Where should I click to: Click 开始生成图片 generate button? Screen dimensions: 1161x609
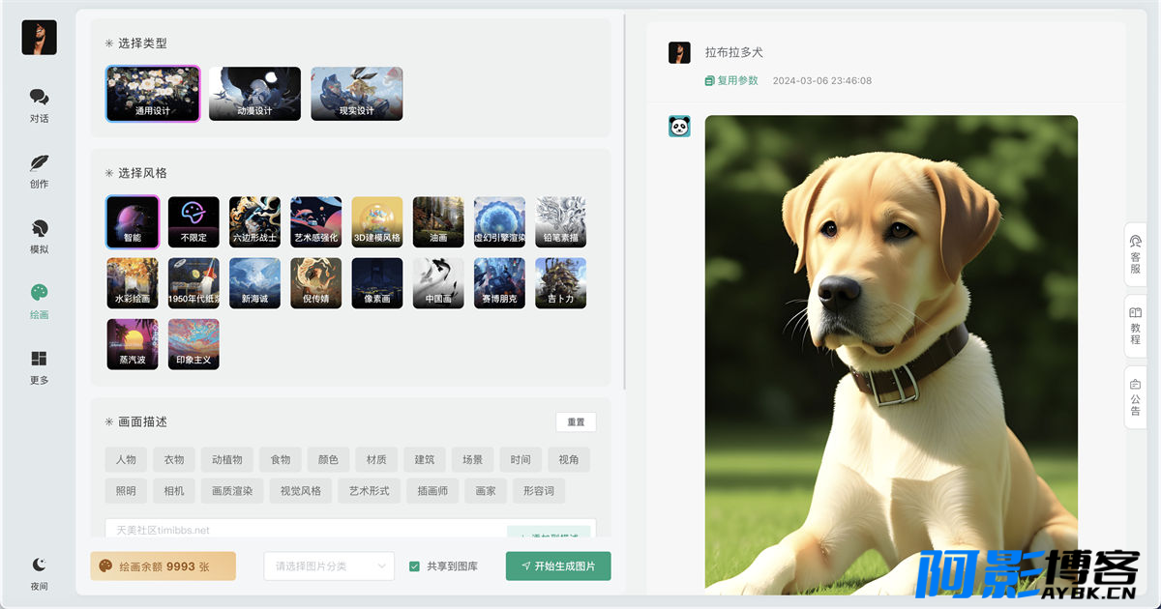[x=558, y=565]
